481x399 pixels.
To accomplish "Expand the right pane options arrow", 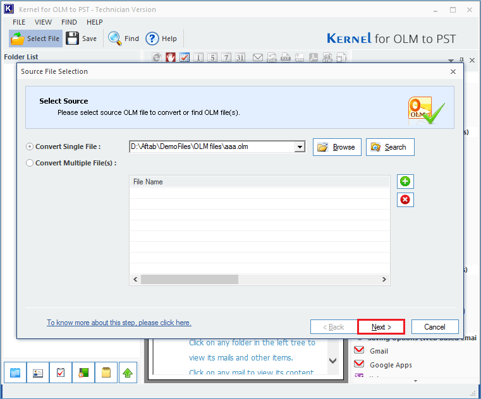I will click(451, 61).
